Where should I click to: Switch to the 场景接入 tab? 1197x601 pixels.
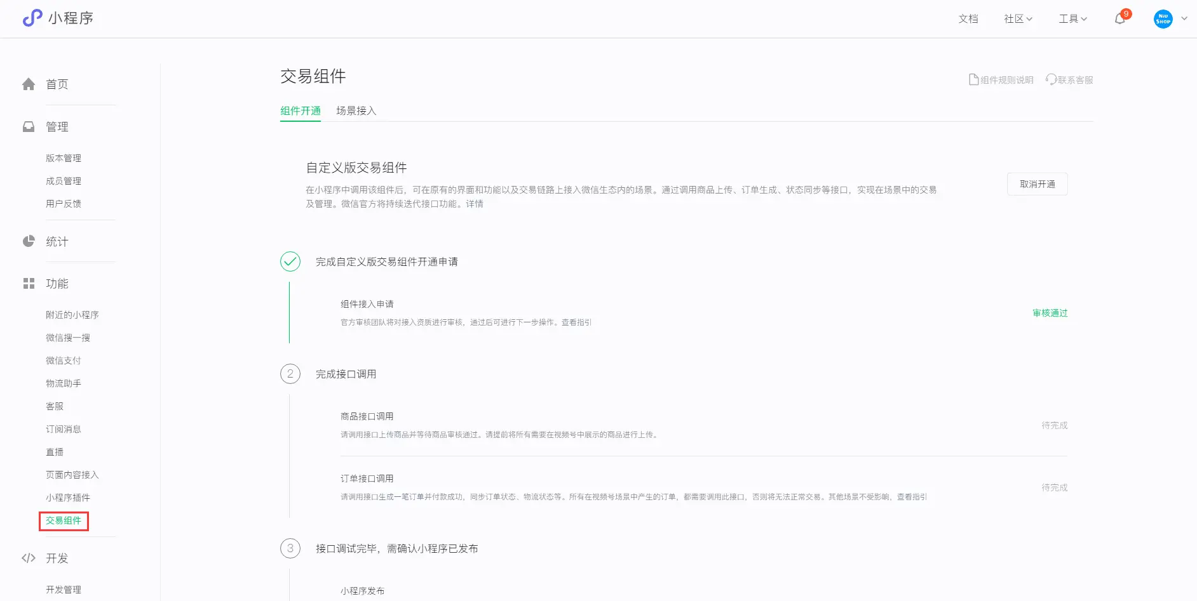(356, 110)
